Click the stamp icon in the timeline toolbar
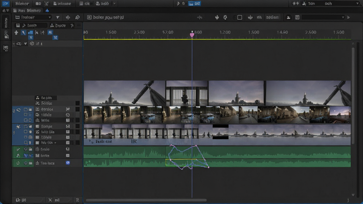This screenshot has width=363, height=204. 289,17
